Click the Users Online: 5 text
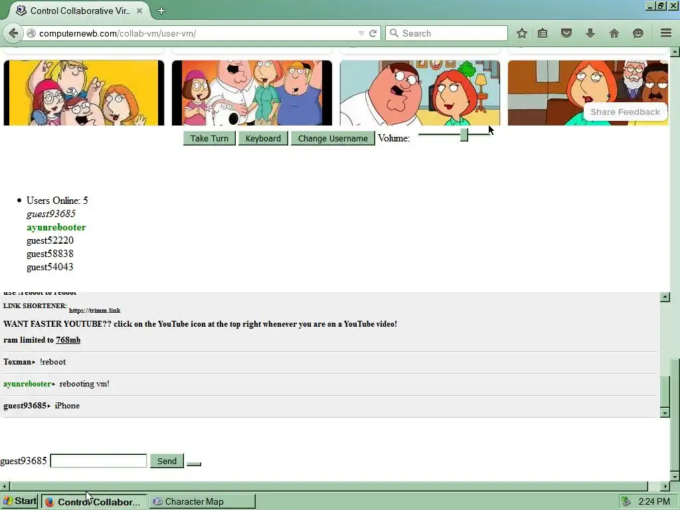 [x=57, y=201]
